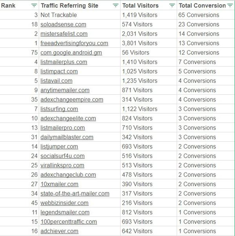Open the soloadsense.com link
The width and height of the screenshot is (235, 236).
[64, 24]
